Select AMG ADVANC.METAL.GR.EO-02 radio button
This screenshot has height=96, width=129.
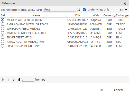point(3,24)
